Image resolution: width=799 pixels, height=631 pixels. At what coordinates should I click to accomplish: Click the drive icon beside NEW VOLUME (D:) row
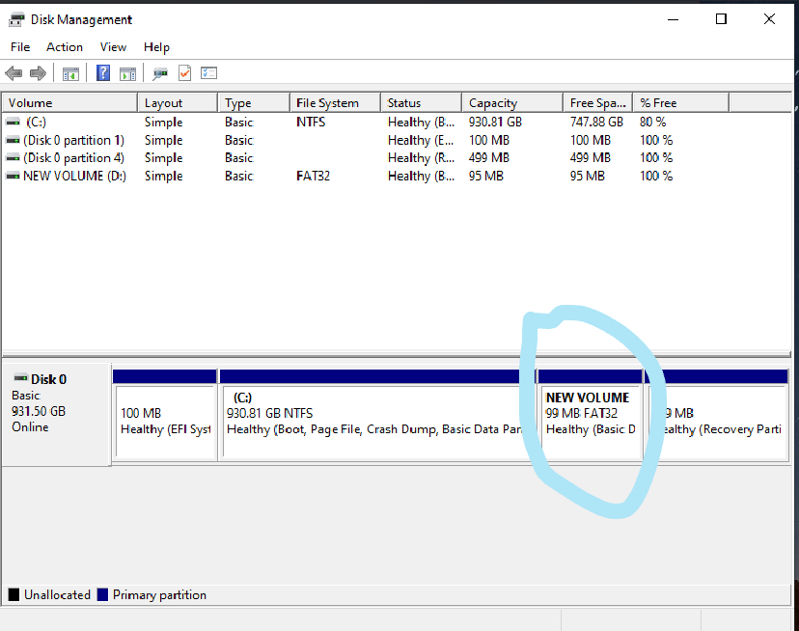pyautogui.click(x=13, y=176)
